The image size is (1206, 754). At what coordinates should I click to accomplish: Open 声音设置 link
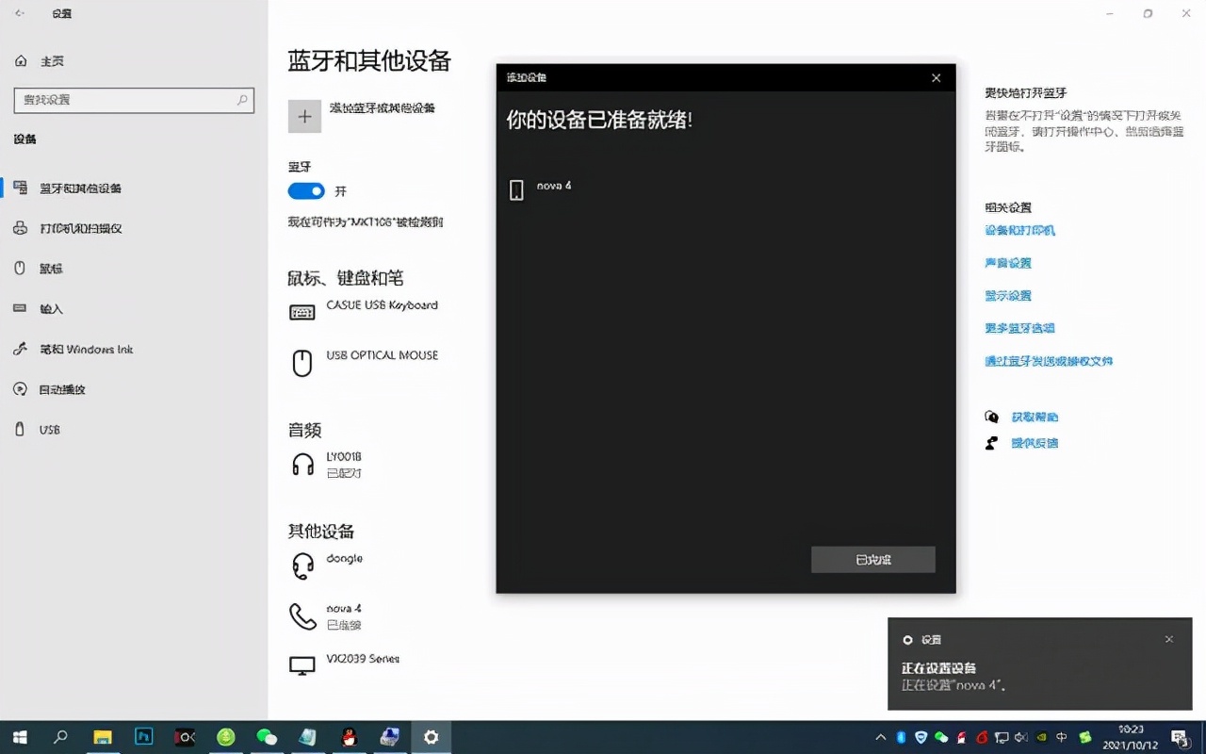[1007, 262]
